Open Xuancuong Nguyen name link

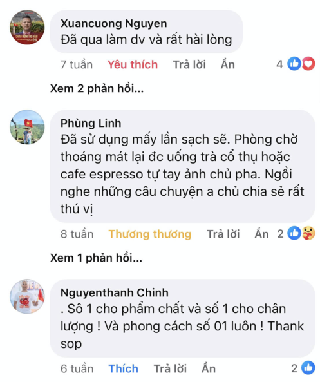point(114,24)
